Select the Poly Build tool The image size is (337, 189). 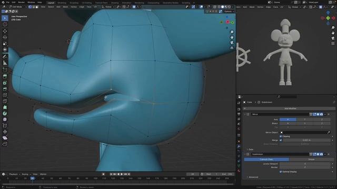tap(5, 107)
